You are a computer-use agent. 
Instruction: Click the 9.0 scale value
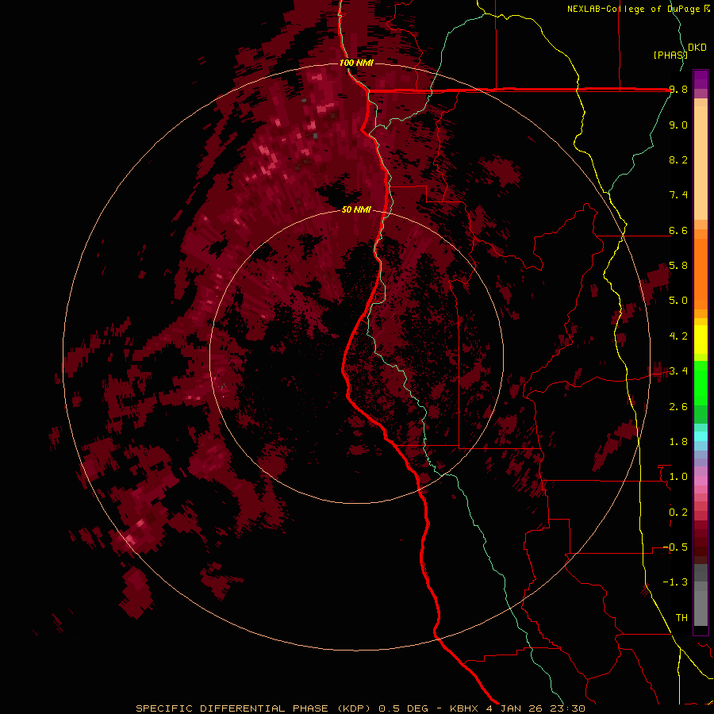(x=678, y=125)
